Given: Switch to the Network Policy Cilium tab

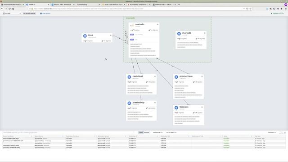Looking at the screenshot, I should 164,4.
